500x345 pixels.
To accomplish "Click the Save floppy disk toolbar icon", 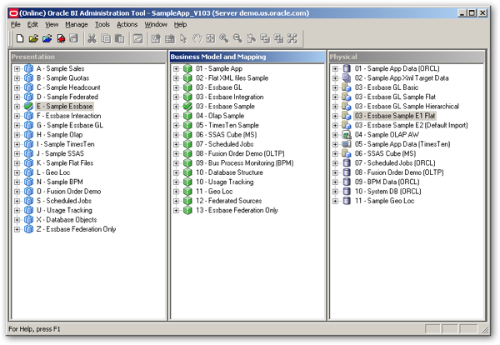I will [74, 38].
